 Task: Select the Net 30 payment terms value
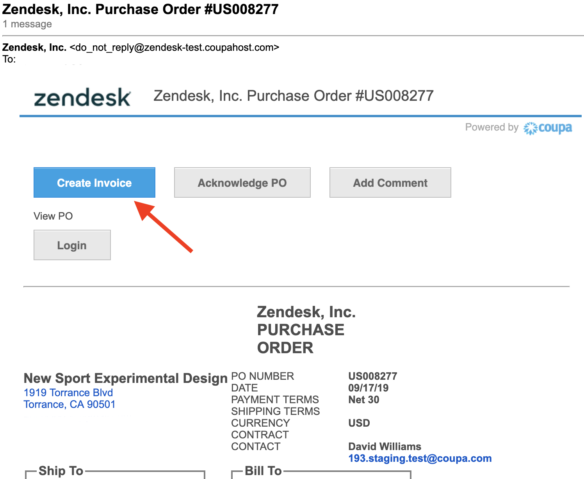click(363, 400)
